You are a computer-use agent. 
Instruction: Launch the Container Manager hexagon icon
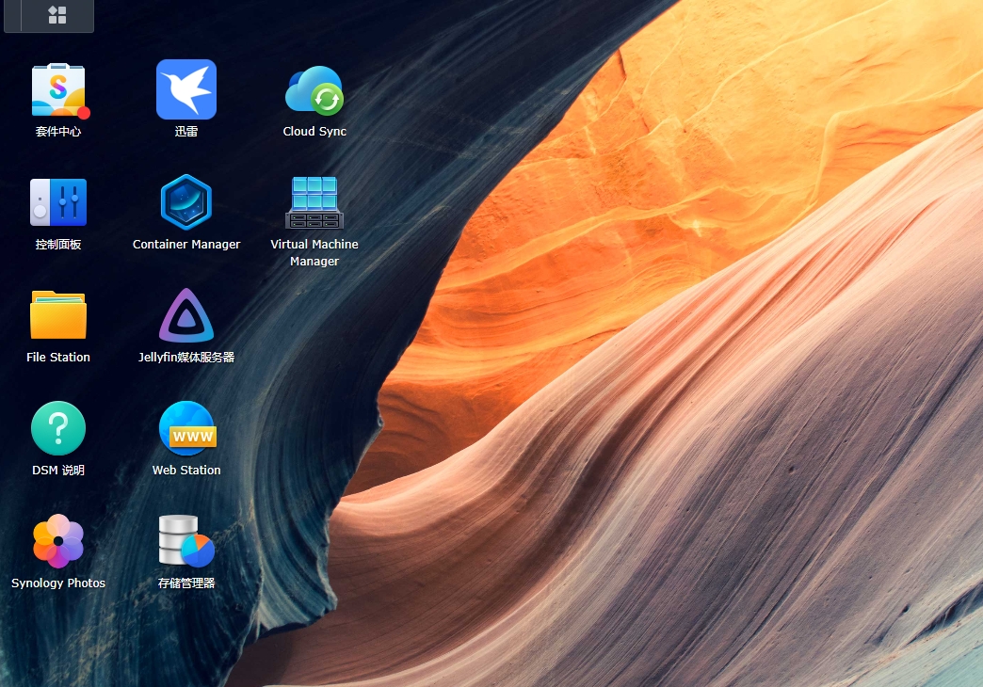[x=186, y=201]
